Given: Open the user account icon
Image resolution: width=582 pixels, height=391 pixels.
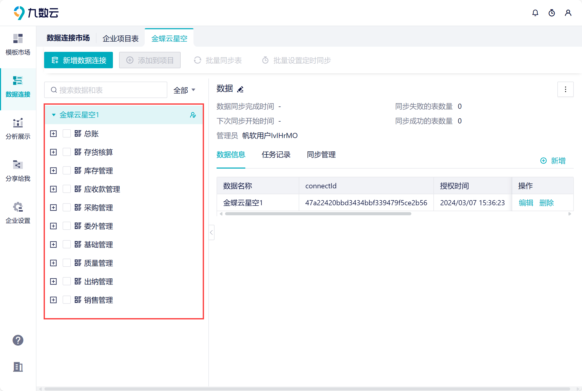Looking at the screenshot, I should (x=568, y=13).
